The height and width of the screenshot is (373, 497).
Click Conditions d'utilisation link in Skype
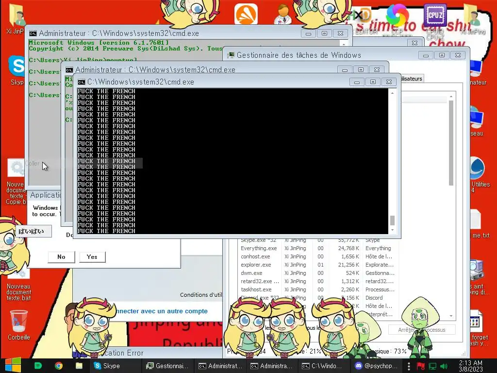201,295
